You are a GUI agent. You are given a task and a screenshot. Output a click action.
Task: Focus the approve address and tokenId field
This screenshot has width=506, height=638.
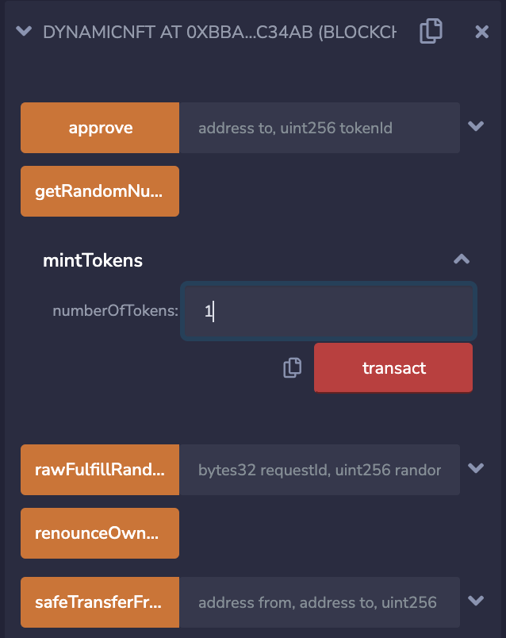pos(319,128)
